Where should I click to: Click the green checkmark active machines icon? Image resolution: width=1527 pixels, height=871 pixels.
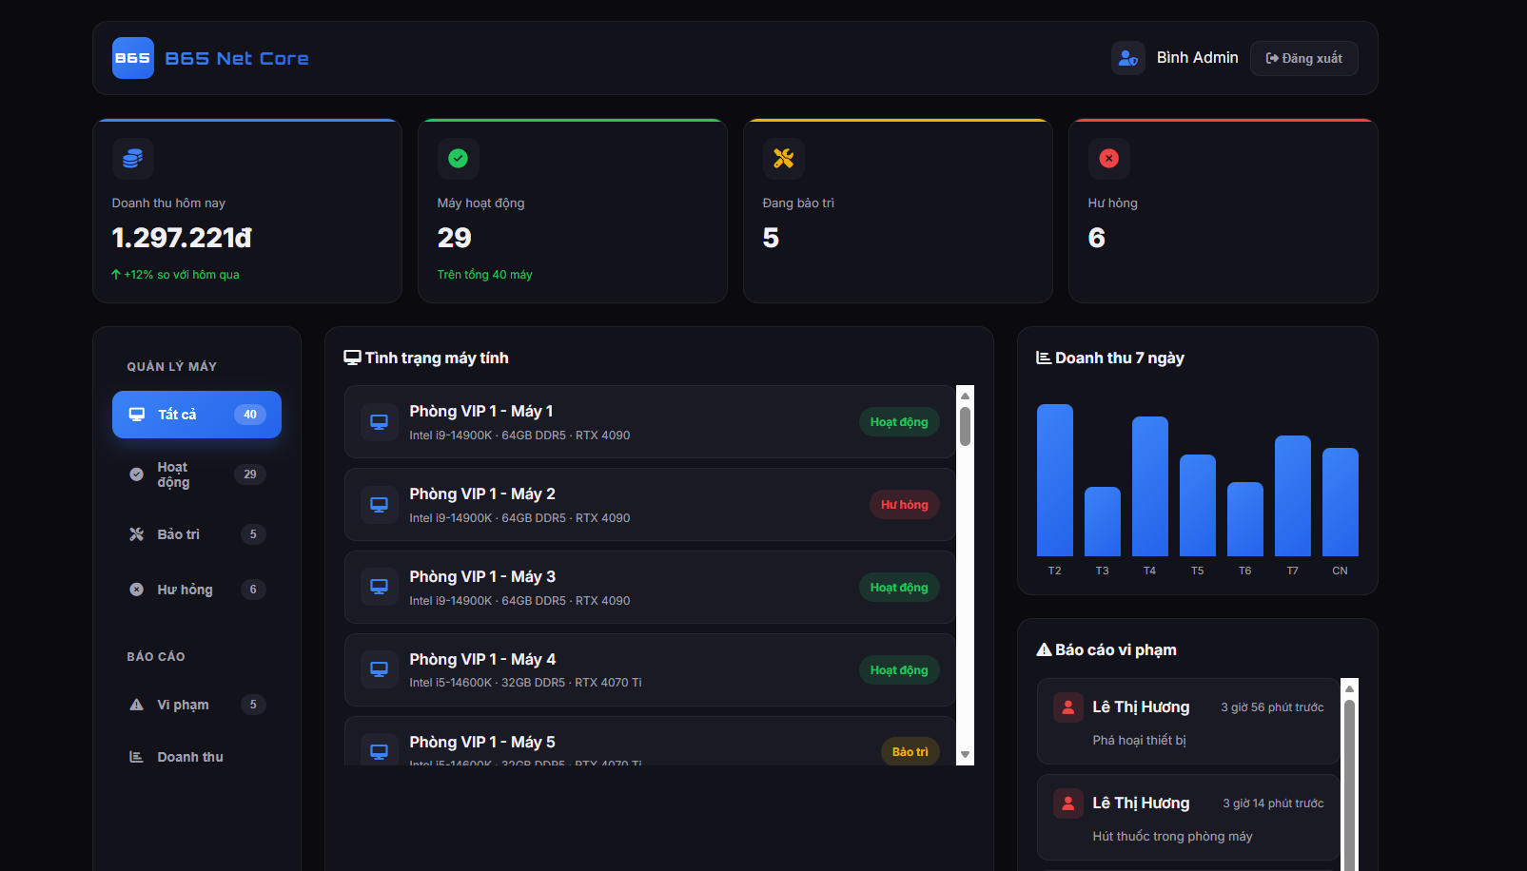coord(458,158)
